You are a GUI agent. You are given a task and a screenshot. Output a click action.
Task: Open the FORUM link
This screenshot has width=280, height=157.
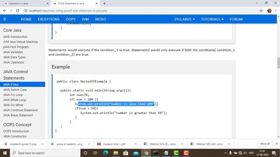pos(236,19)
